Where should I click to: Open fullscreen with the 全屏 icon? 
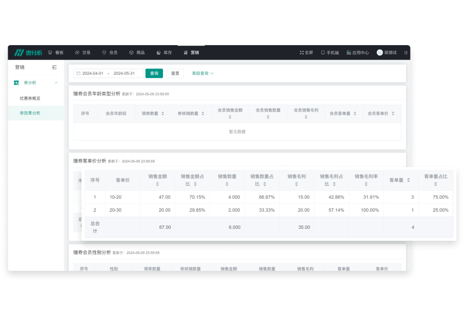coord(302,53)
